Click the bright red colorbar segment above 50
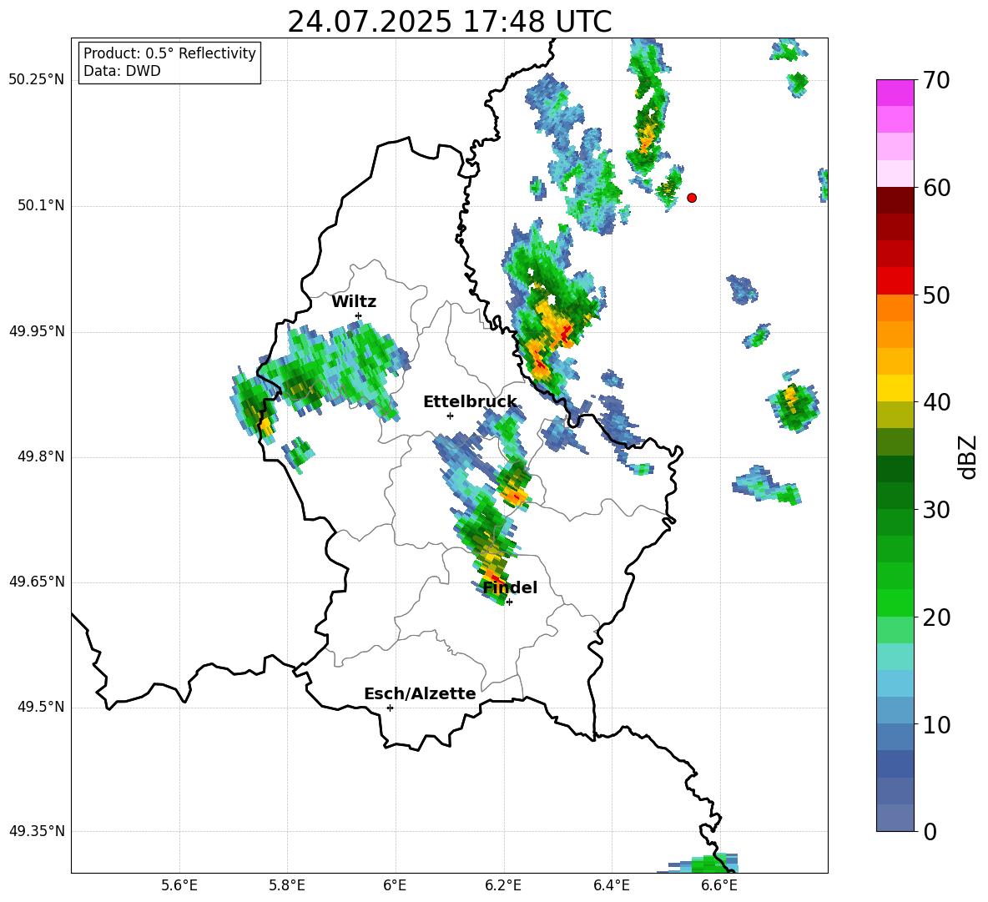This screenshot has height=902, width=988. click(x=895, y=281)
